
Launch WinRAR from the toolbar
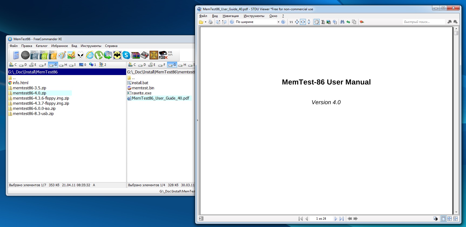pos(135,55)
